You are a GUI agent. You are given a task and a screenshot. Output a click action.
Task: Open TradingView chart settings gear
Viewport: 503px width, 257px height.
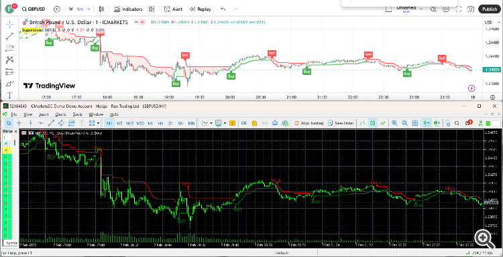click(x=446, y=9)
